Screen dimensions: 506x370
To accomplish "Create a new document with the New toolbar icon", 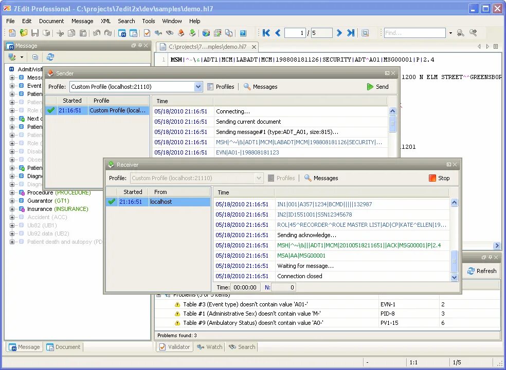I will click(x=12, y=33).
